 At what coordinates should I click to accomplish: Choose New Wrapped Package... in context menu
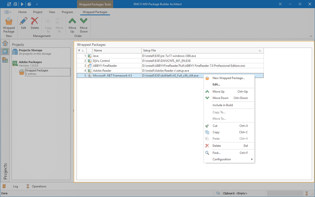point(229,78)
